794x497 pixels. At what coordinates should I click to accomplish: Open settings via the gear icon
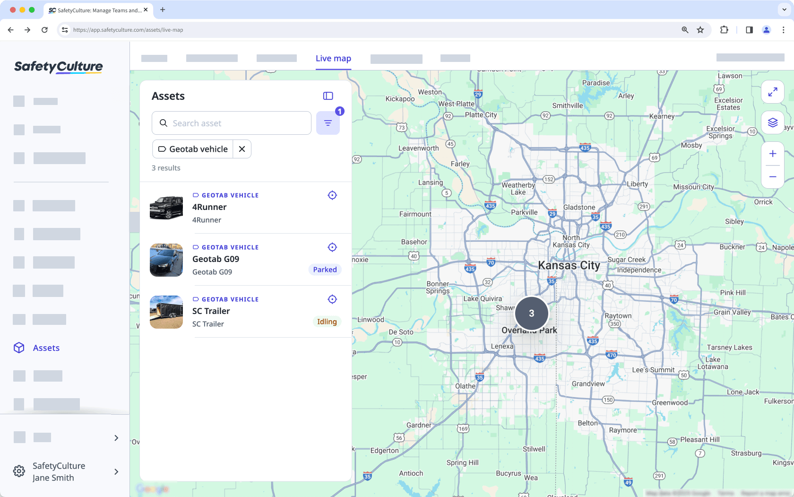pos(18,471)
